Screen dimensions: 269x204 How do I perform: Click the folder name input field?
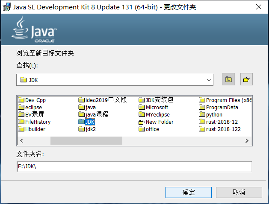tap(134, 166)
